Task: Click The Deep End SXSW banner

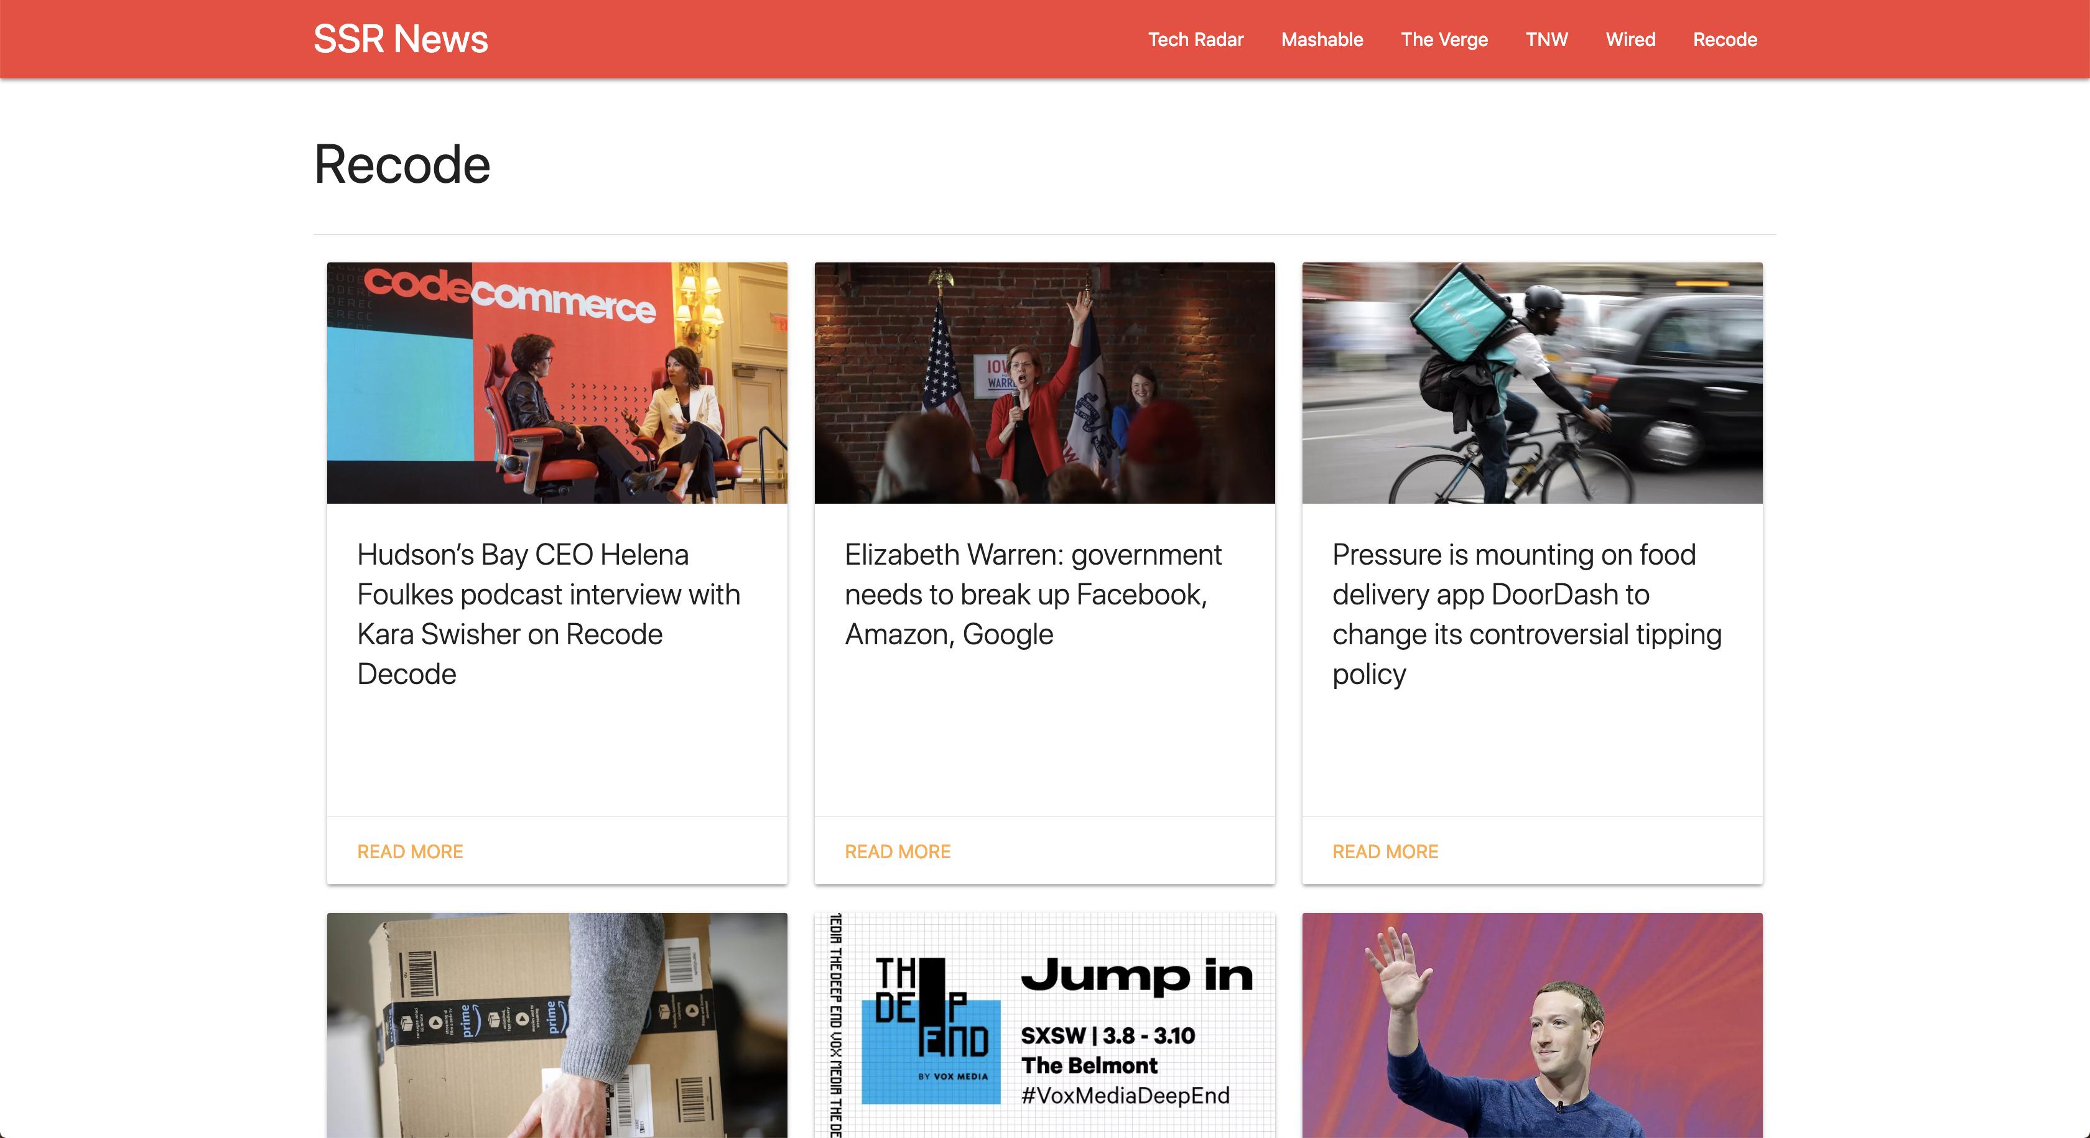Action: pyautogui.click(x=1044, y=1025)
